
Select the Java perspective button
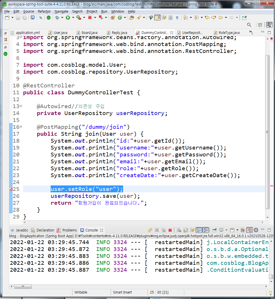pyautogui.click(x=269, y=25)
